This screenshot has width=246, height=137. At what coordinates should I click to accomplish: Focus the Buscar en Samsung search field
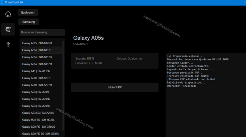click(42, 32)
